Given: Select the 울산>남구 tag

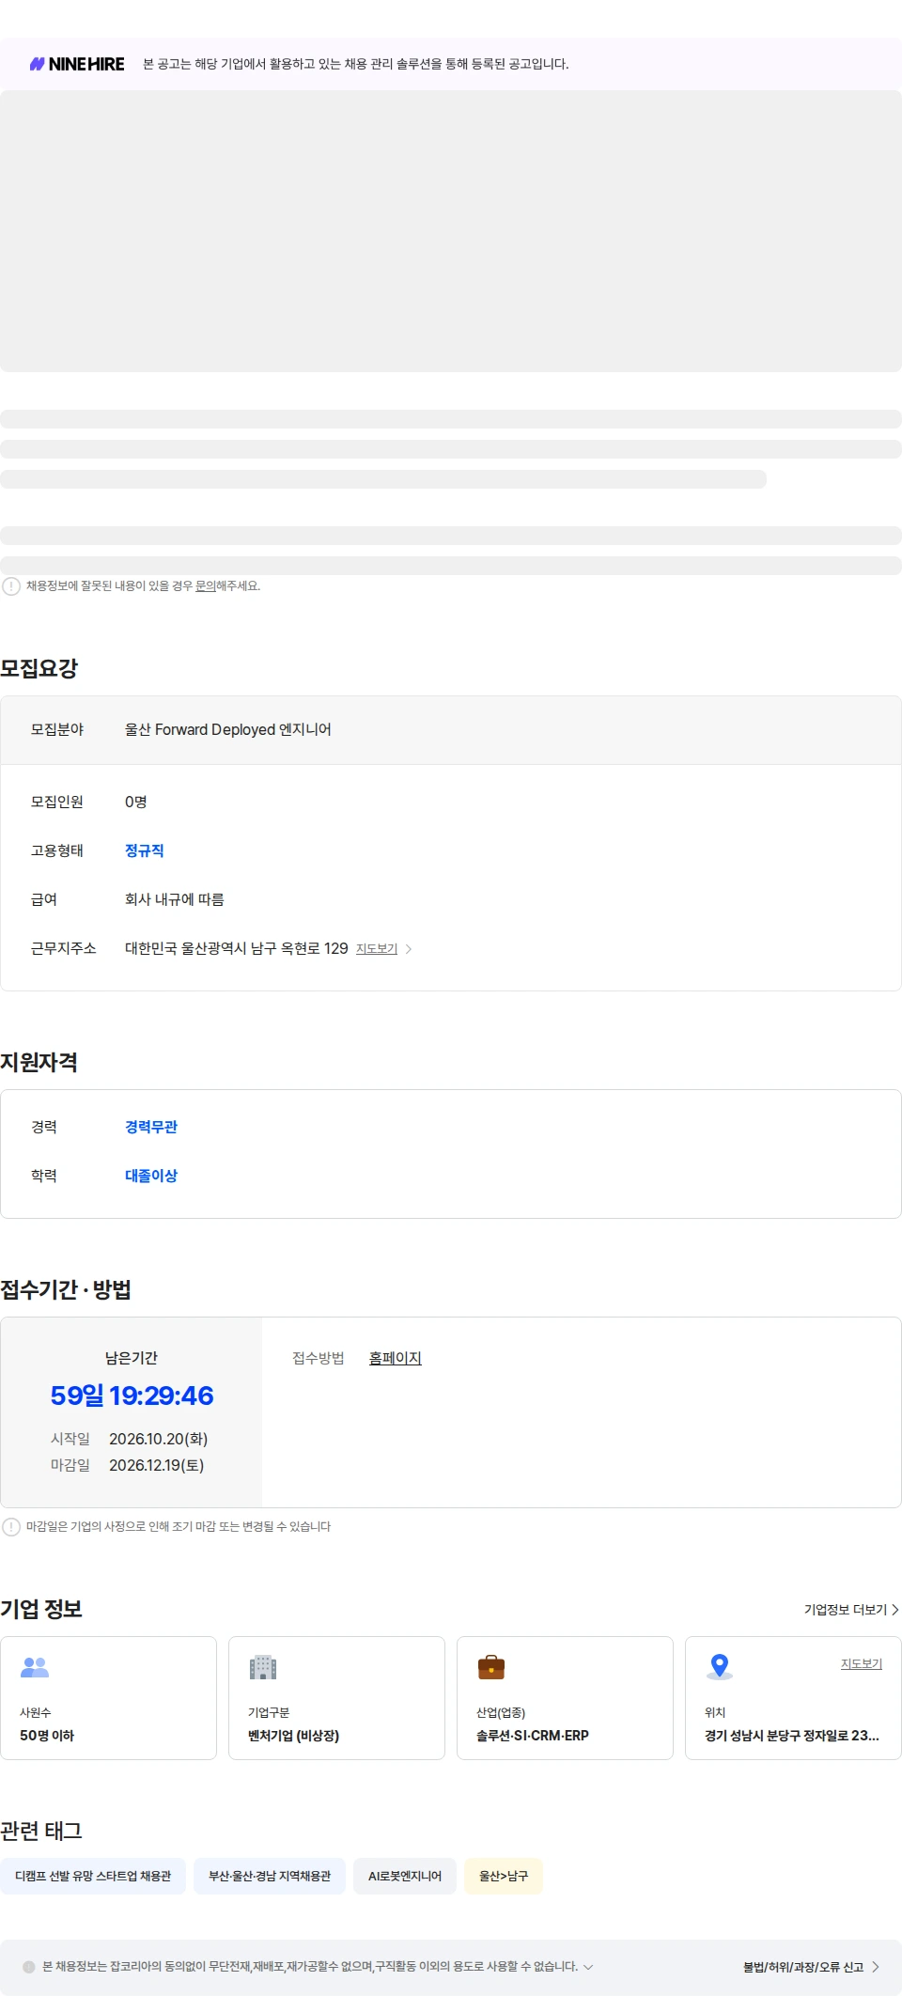Looking at the screenshot, I should click(504, 1876).
